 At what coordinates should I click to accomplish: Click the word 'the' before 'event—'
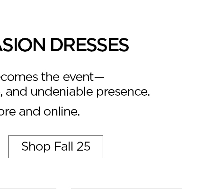[51, 77]
